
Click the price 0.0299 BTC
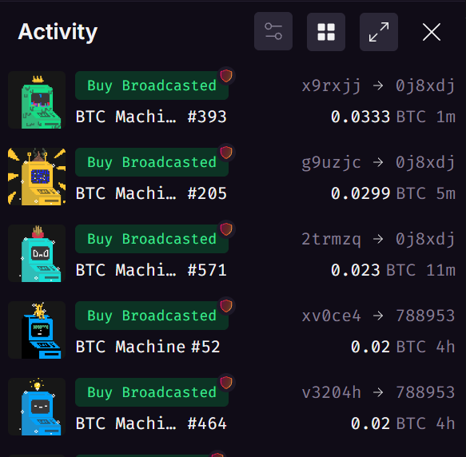(378, 193)
